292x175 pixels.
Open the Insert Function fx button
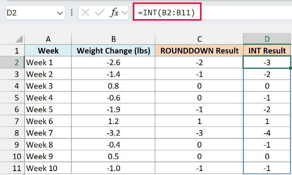point(114,13)
